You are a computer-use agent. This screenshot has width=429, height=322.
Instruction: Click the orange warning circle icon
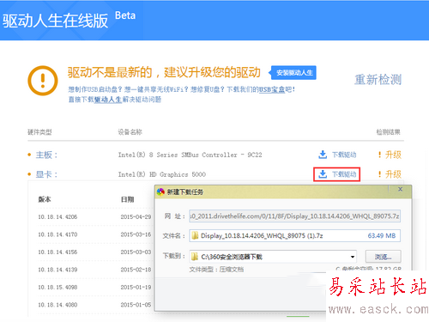[x=43, y=81]
